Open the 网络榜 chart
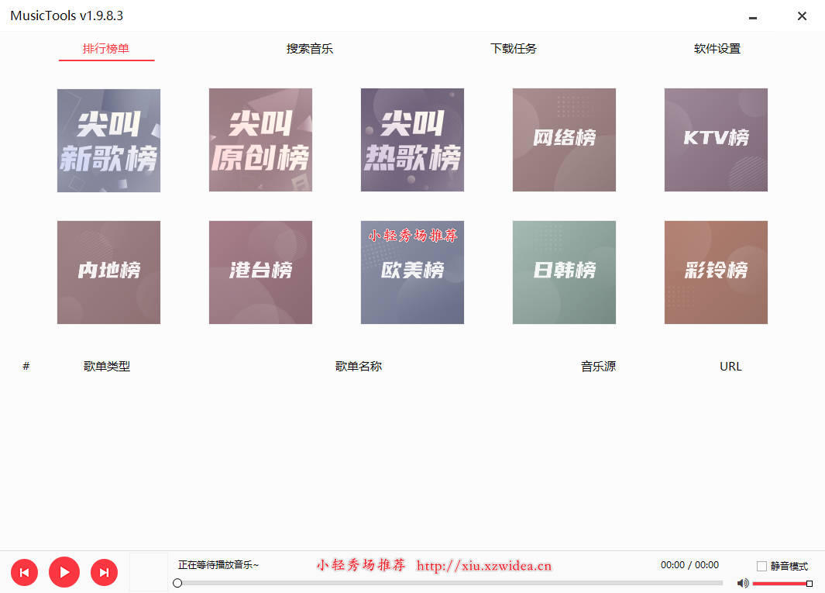Viewport: 825px width, 593px height. [x=564, y=140]
